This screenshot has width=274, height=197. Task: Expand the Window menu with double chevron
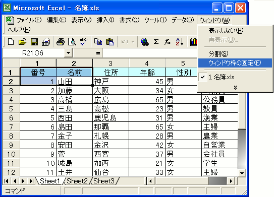click(x=235, y=88)
